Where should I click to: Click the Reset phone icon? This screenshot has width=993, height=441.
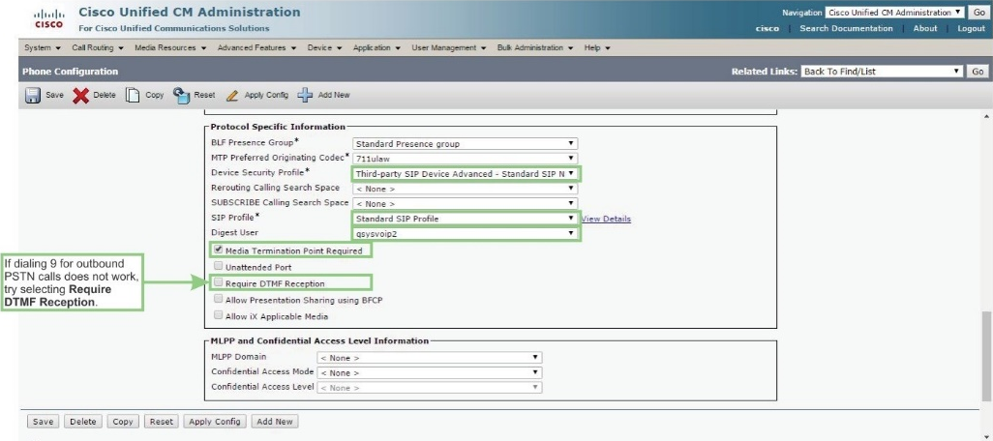pos(181,96)
